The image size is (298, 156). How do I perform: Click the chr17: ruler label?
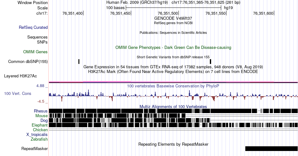pyautogui.click(x=42, y=13)
